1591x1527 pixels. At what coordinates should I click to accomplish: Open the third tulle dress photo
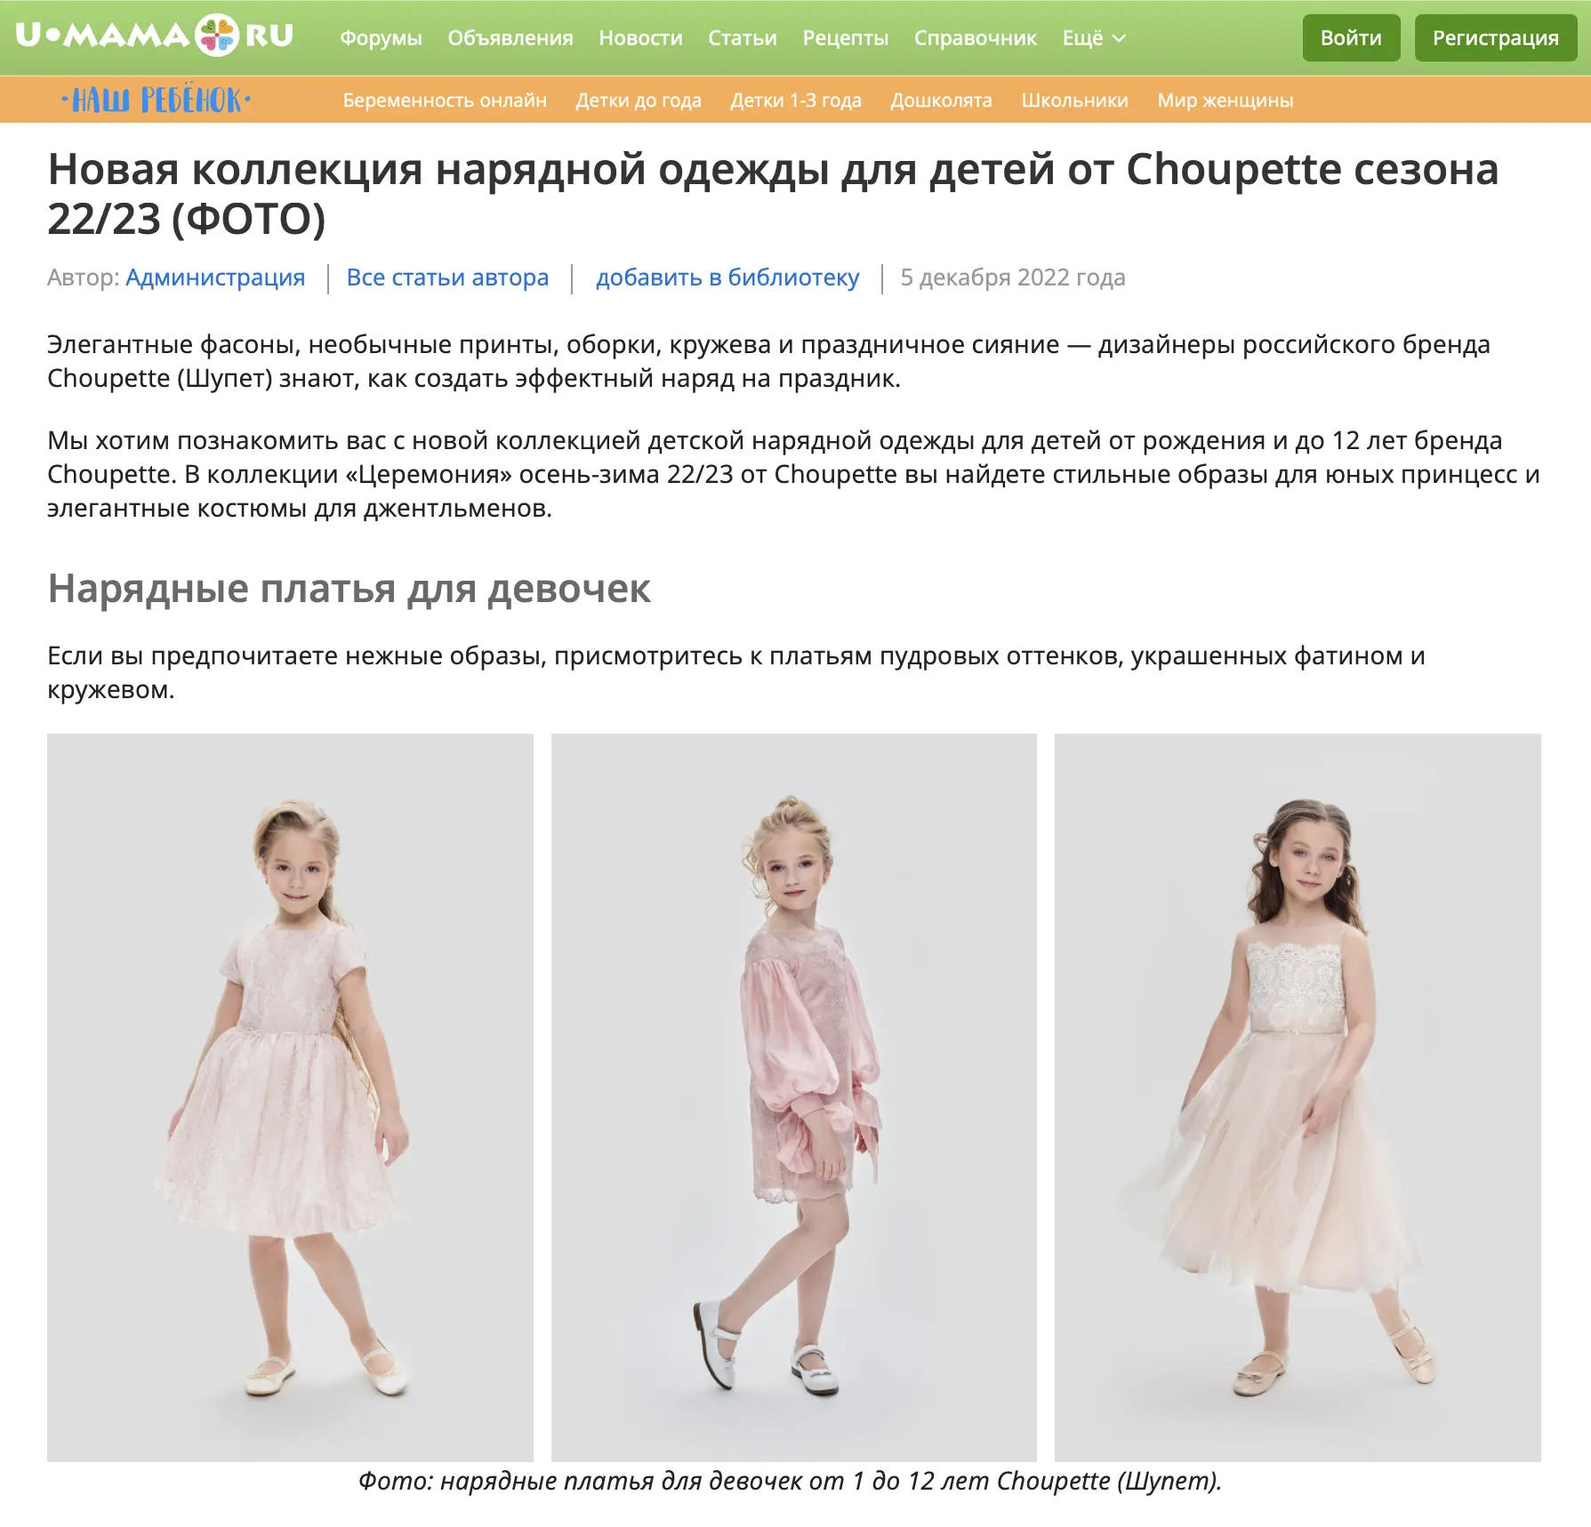tap(1298, 1097)
